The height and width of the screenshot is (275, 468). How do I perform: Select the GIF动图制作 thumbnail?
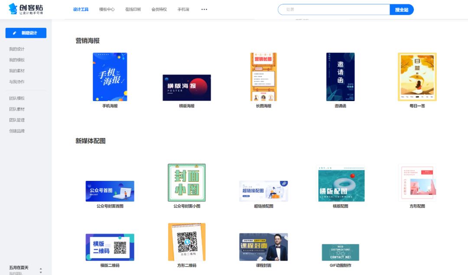coord(340,252)
